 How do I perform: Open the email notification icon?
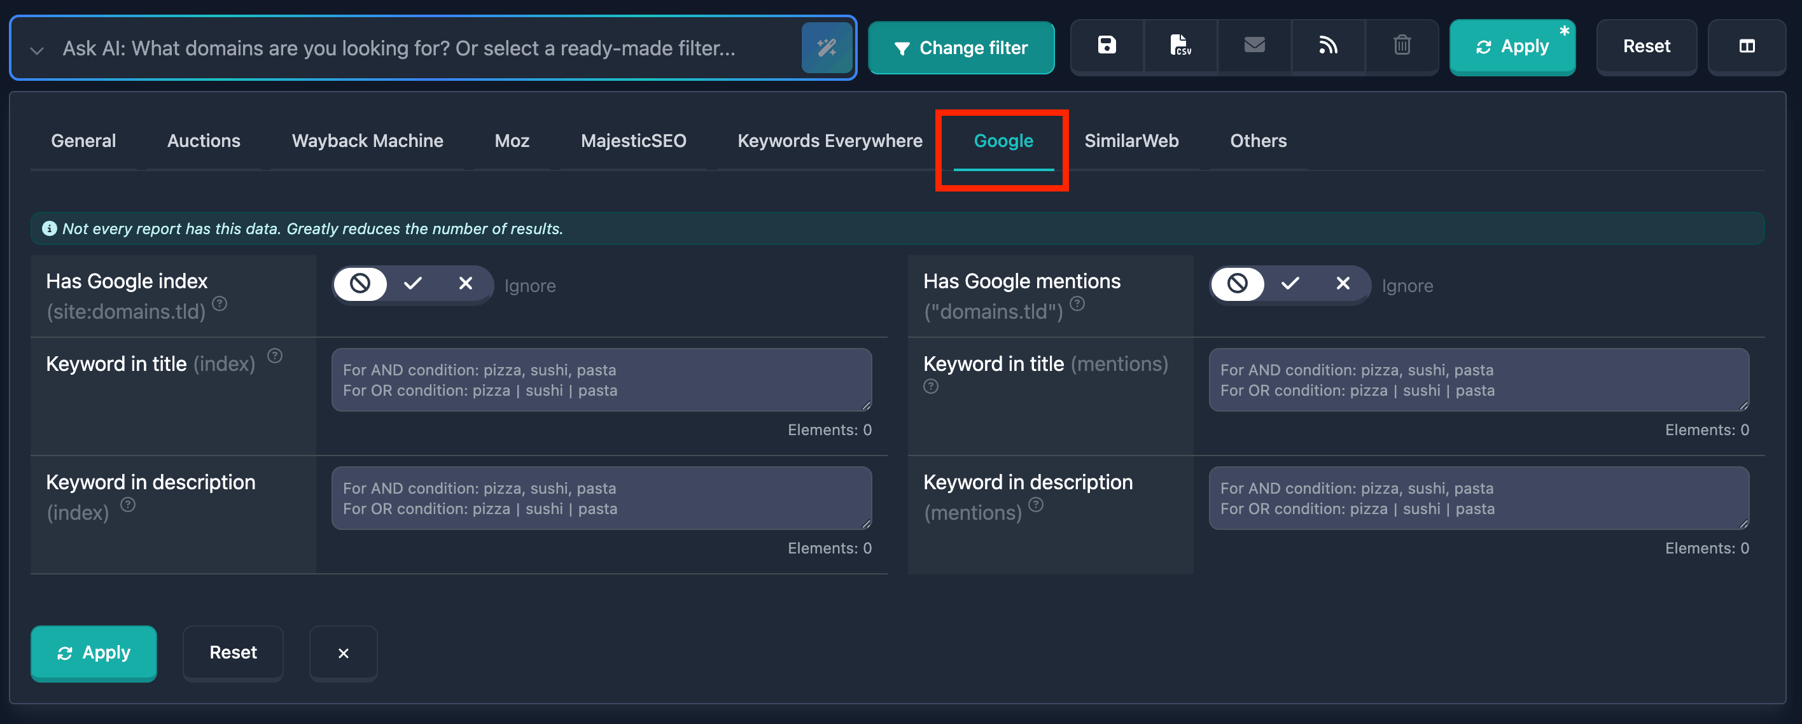tap(1254, 45)
